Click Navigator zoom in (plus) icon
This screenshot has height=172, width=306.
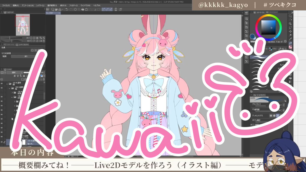click(34, 38)
